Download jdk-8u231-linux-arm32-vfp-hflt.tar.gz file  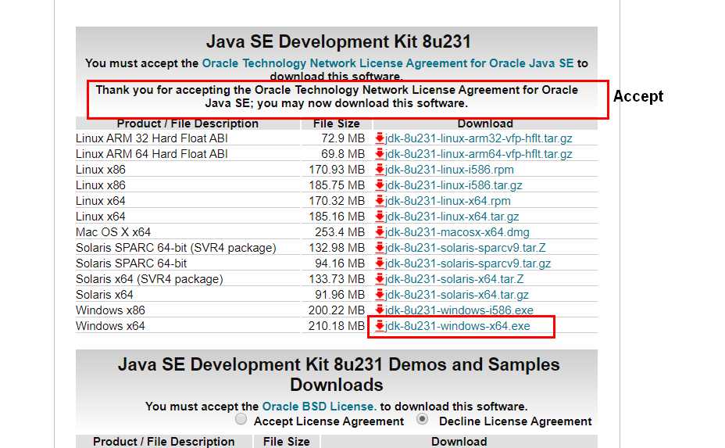click(479, 138)
